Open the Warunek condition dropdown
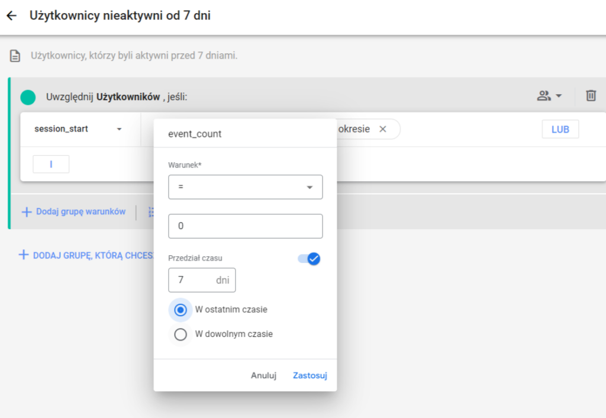Image resolution: width=606 pixels, height=418 pixels. [x=246, y=187]
